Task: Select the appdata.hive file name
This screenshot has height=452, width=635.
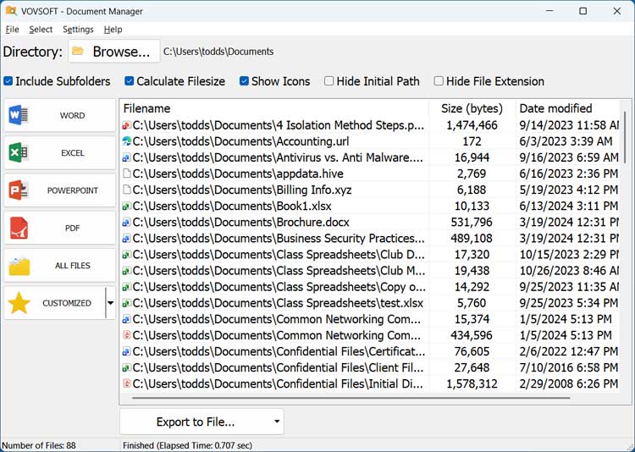Action: click(238, 174)
